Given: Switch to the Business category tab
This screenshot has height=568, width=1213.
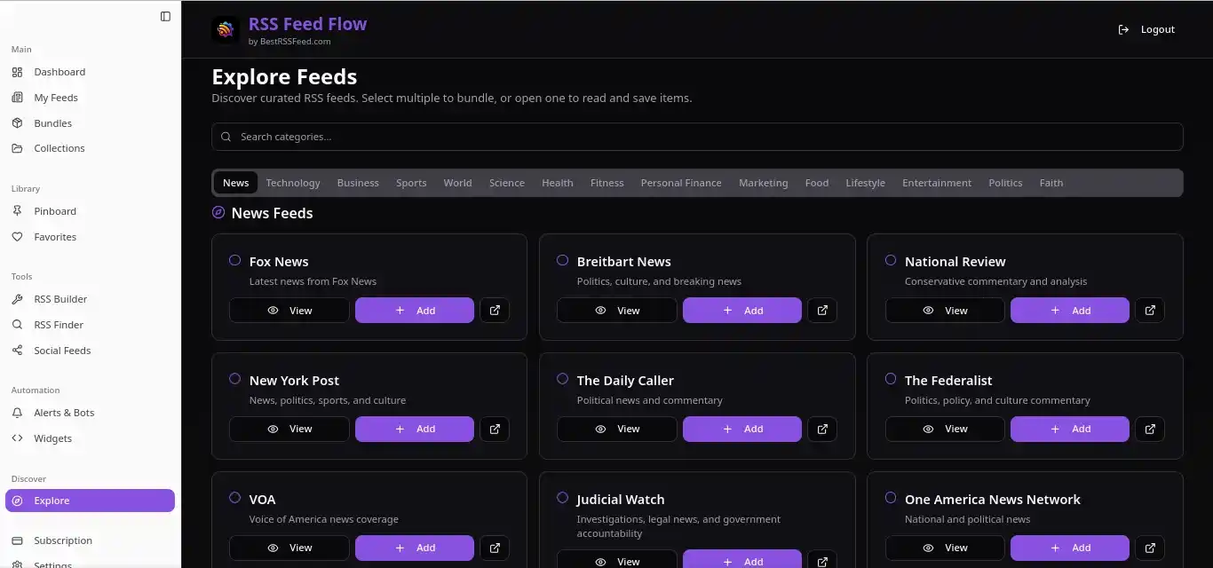Looking at the screenshot, I should coord(358,183).
